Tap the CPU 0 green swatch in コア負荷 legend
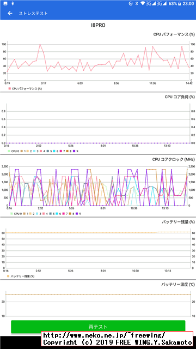Screen dimensions: 196x349 [9, 151]
